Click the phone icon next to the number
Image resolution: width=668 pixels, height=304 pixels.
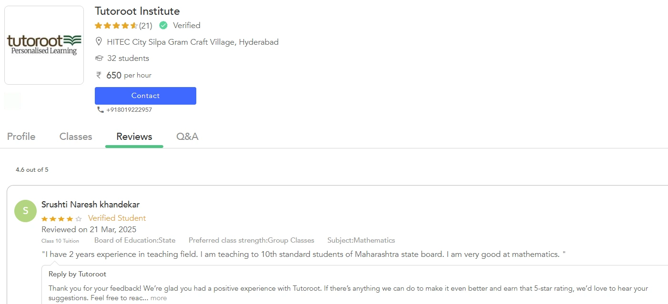(100, 109)
